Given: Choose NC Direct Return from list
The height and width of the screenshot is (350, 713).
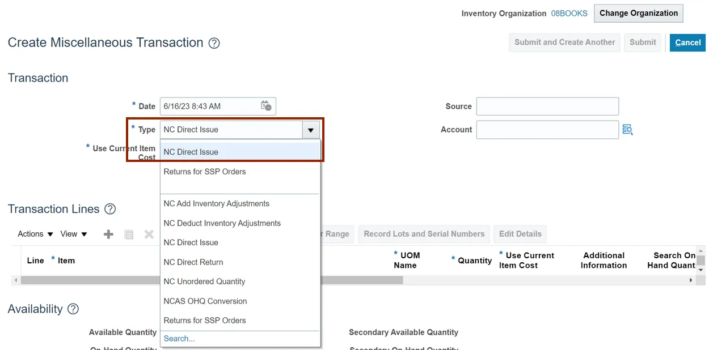Looking at the screenshot, I should pyautogui.click(x=193, y=262).
